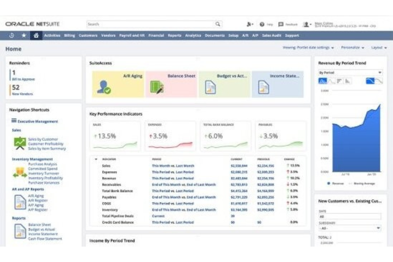Enable smooth filled curve chart style

pyautogui.click(x=370, y=81)
